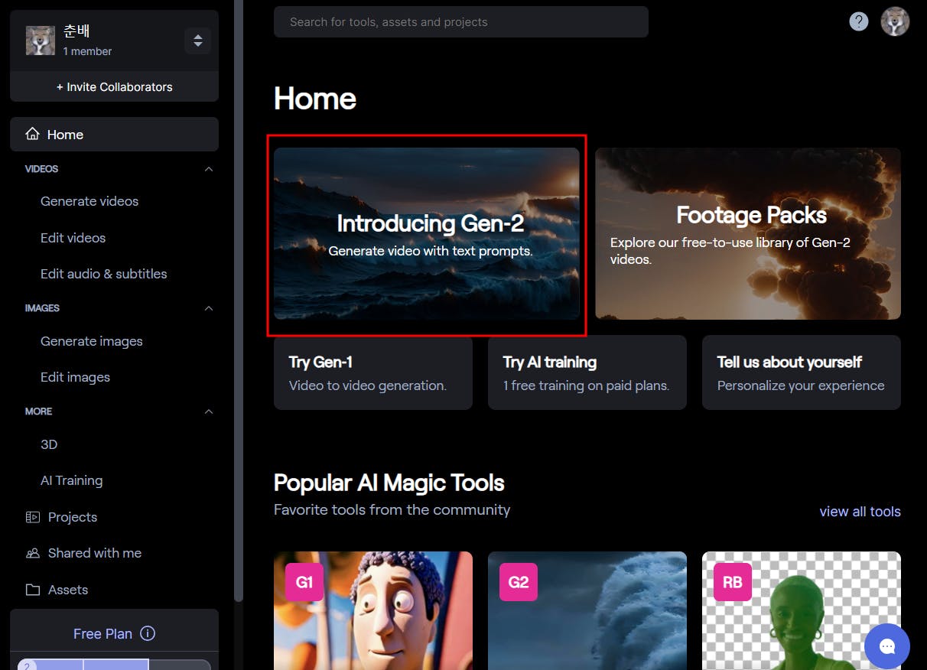Viewport: 927px width, 670px height.
Task: Click the 1 member text
Action: (x=87, y=51)
